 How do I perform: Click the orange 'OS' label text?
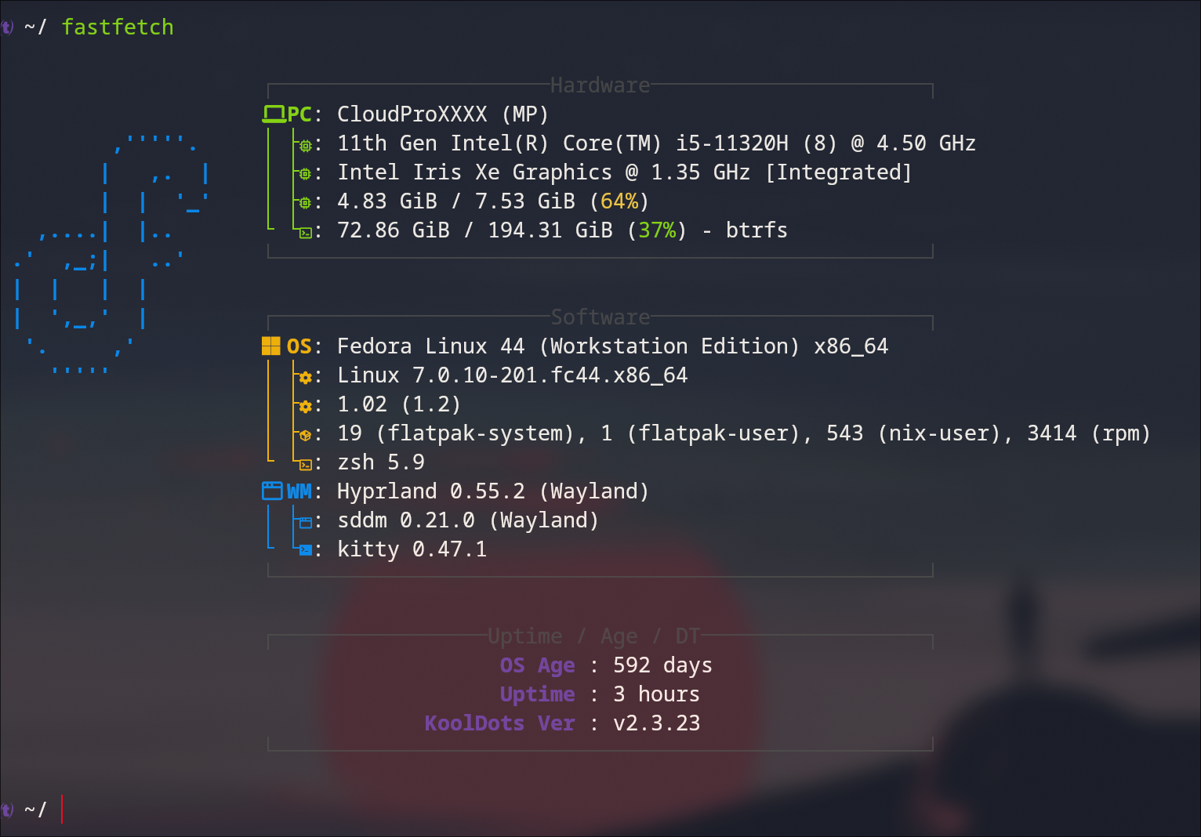tap(299, 346)
